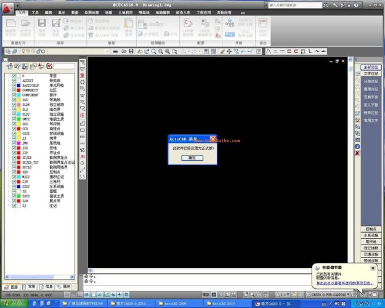
Task: Click the red 重 icon in vertical toolbar
Action: coord(83,75)
